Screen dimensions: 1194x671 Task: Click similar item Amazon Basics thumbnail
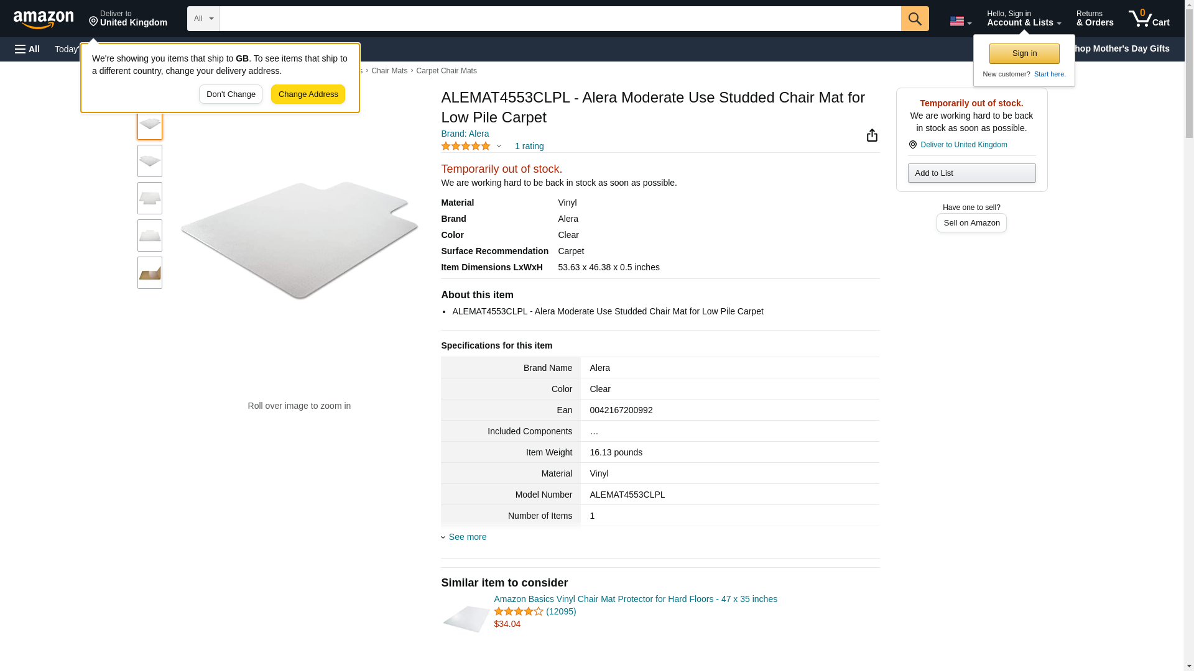(x=466, y=618)
